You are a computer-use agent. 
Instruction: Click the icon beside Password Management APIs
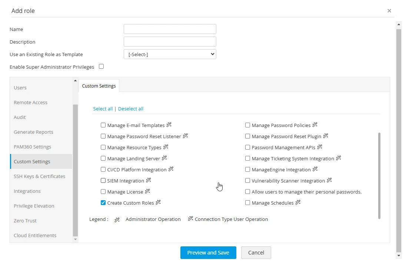(320, 147)
